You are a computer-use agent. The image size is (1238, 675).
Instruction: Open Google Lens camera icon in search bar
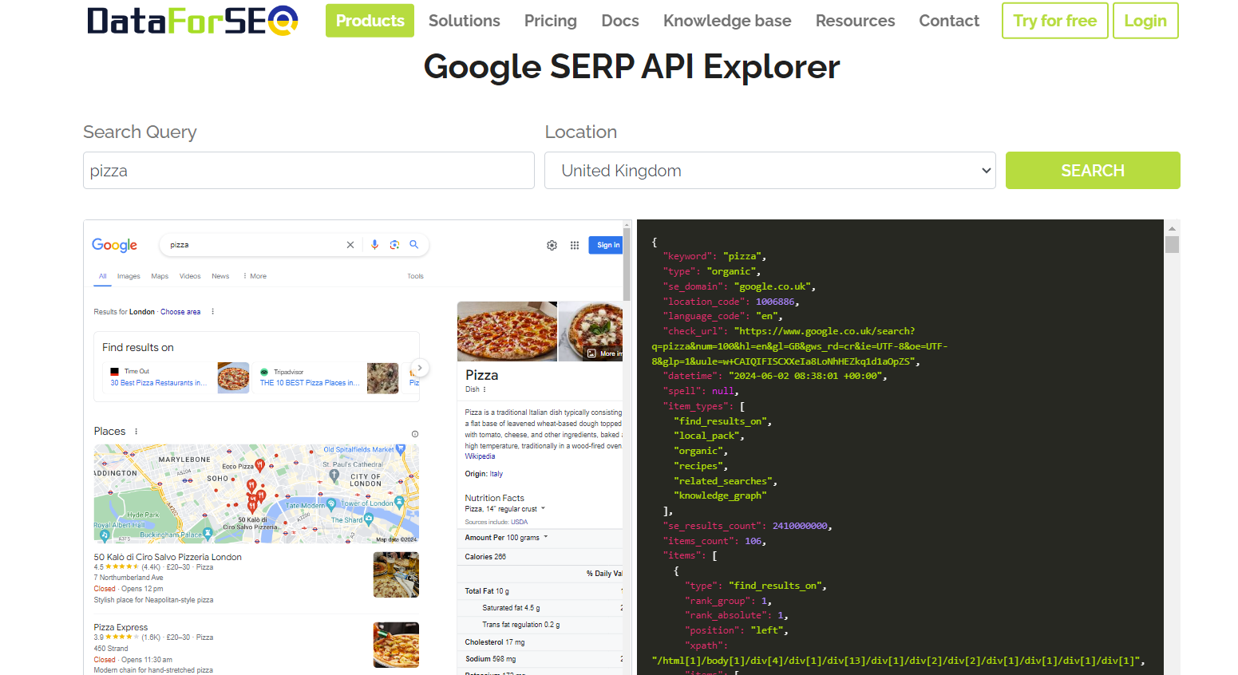point(394,245)
